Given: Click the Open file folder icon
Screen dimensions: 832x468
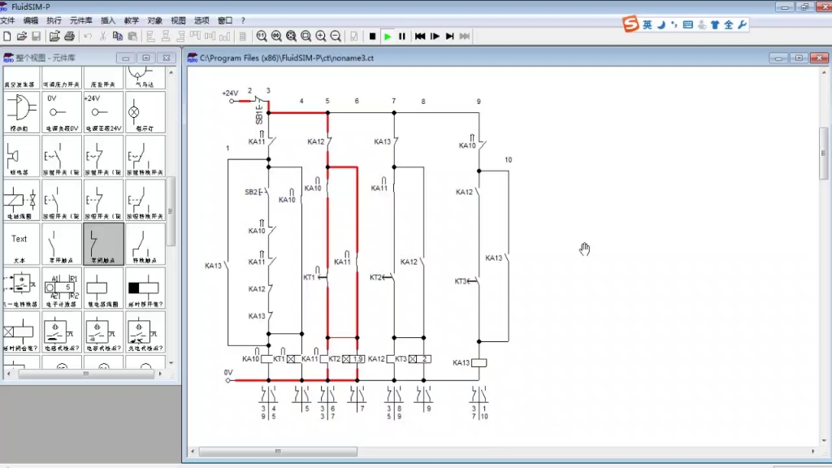Looking at the screenshot, I should pos(22,37).
